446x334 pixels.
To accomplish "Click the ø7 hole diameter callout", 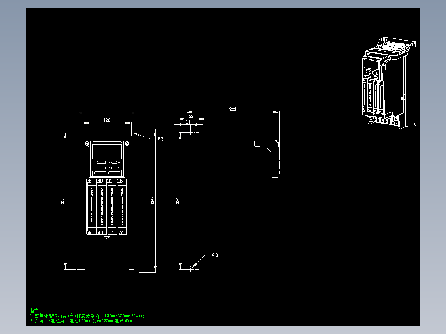I will point(161,139).
